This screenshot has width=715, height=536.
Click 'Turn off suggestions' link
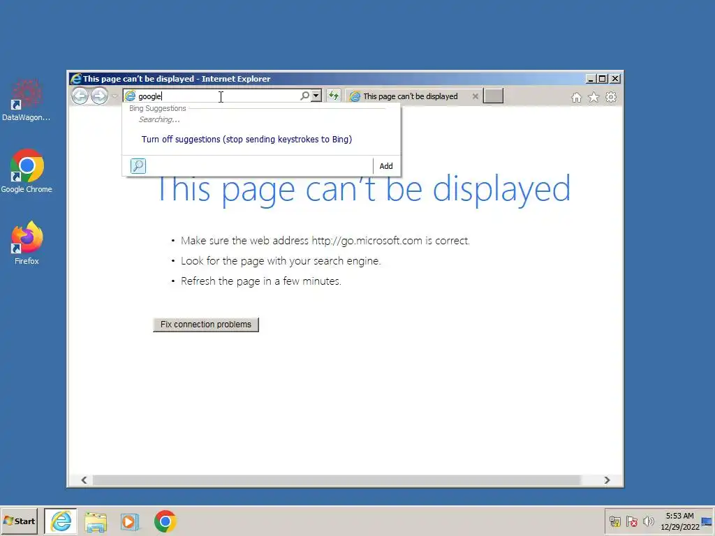pyautogui.click(x=246, y=139)
